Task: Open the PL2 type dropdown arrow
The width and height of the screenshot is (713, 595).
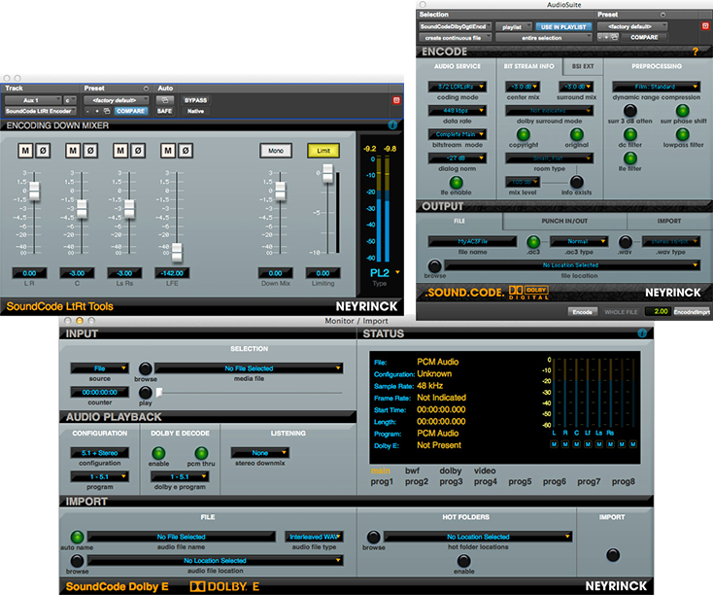Action: pos(397,272)
